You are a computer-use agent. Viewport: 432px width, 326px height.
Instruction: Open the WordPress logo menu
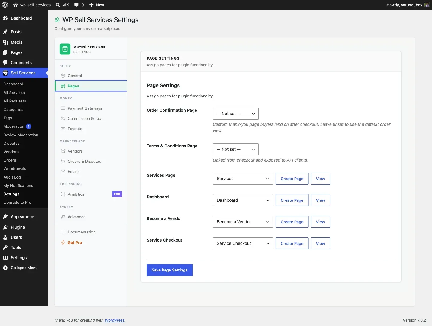click(5, 5)
